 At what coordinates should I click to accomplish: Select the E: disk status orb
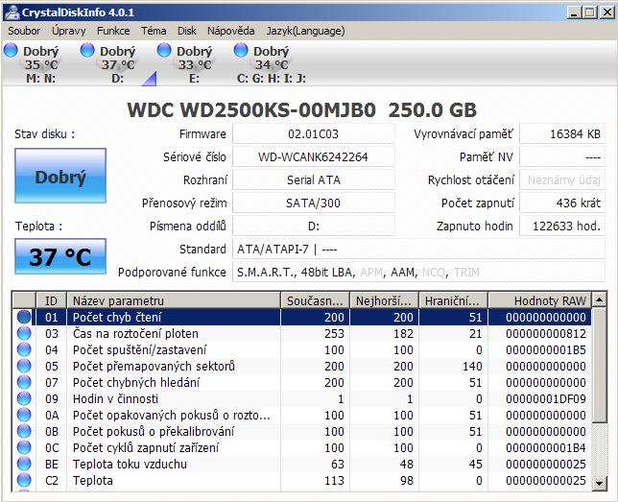pos(164,51)
